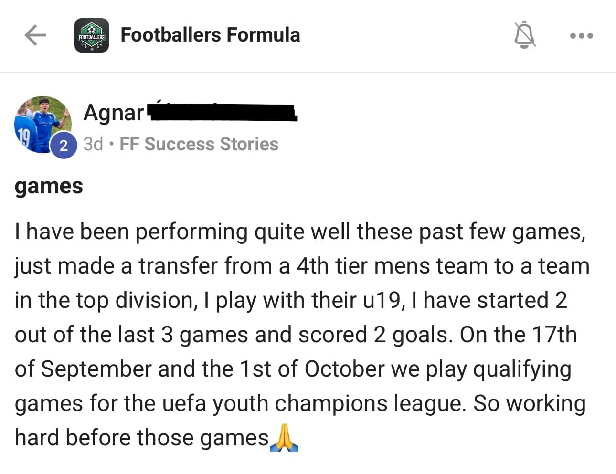Viewport: 616px width, 474px height.
Task: Open the FF Success Stories category
Action: point(199,144)
